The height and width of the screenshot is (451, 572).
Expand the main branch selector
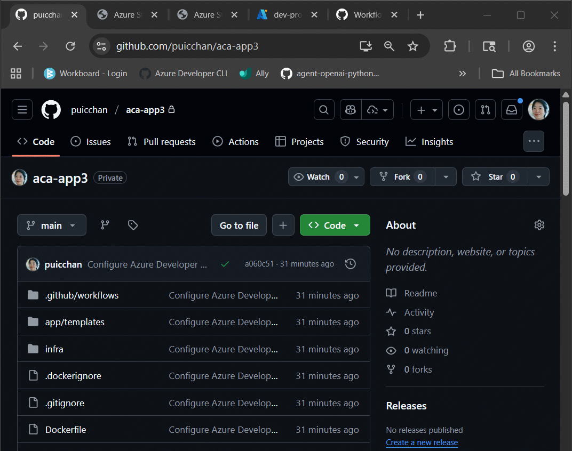click(51, 225)
